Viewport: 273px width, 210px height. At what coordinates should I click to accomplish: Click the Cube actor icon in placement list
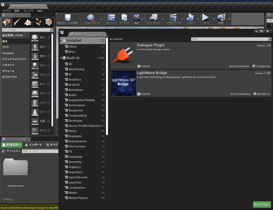[35, 84]
